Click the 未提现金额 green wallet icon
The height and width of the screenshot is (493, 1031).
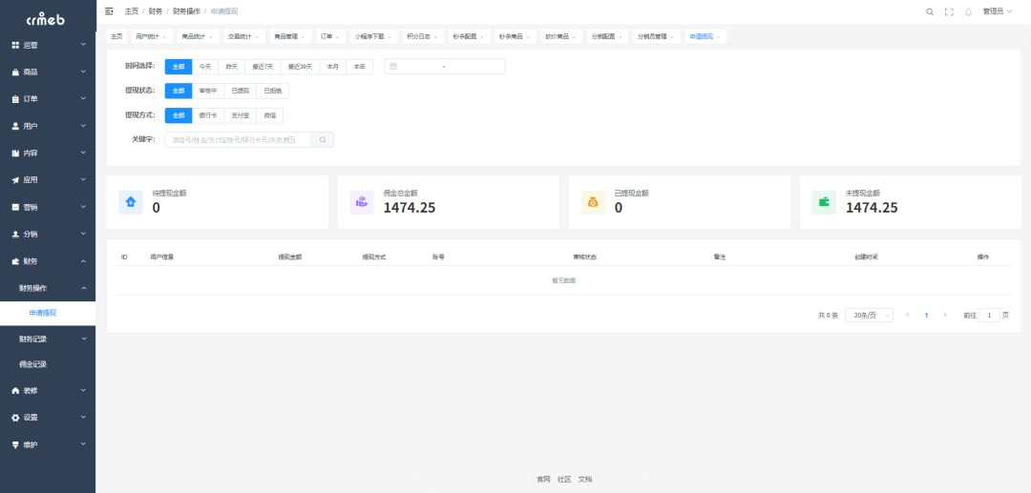pos(823,202)
